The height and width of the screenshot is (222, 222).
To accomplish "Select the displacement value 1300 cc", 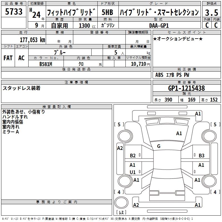I will coord(87,26).
